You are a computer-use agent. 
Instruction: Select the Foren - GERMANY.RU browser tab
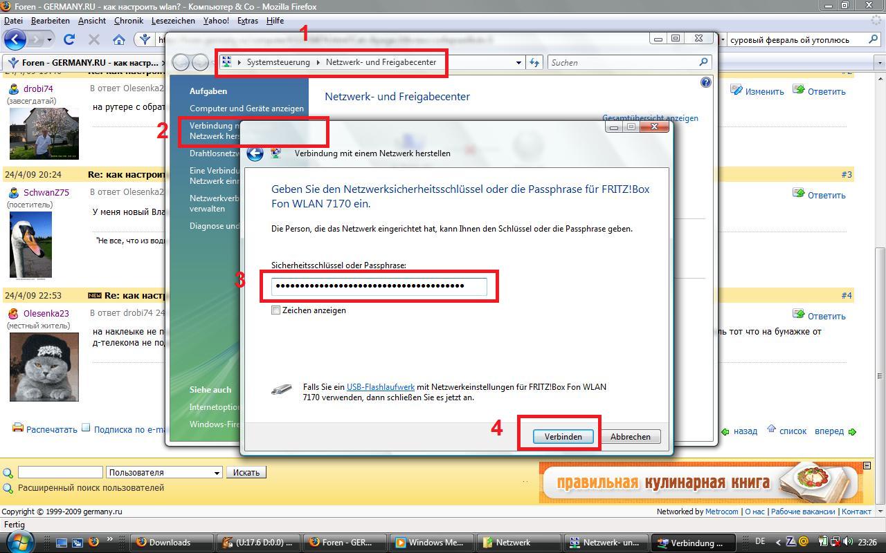pos(86,63)
